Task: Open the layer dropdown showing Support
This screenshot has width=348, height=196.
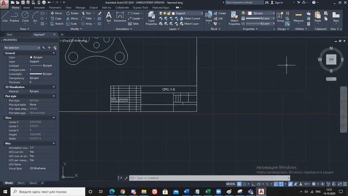Action: point(187,13)
